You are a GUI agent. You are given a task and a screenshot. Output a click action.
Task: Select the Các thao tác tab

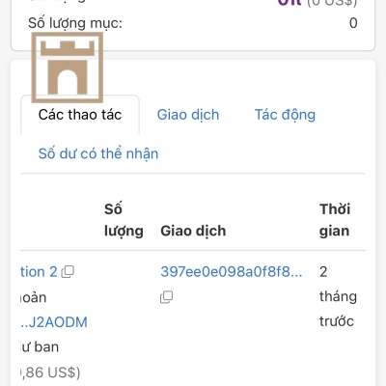80,115
